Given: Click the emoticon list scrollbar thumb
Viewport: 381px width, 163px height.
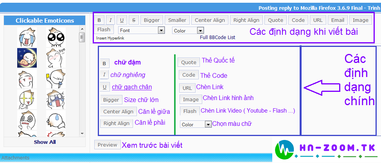Looking at the screenshot, I should pyautogui.click(x=82, y=38).
